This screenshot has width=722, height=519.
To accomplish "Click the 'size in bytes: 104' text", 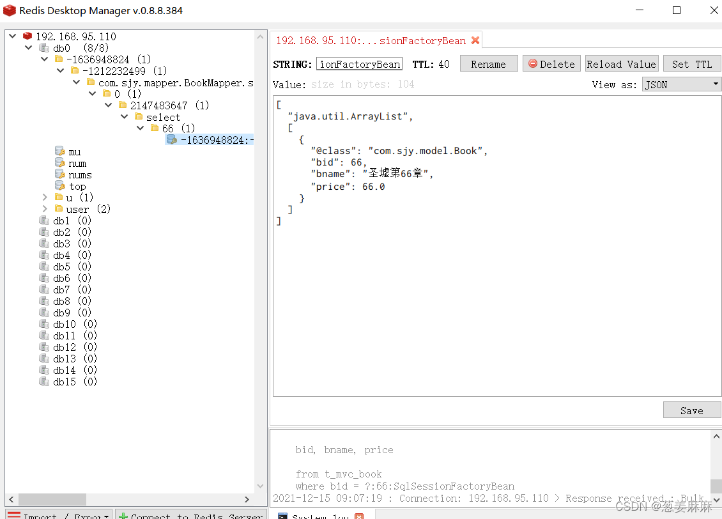I will click(363, 84).
